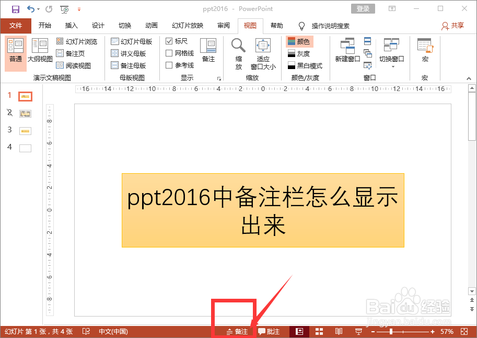Enable 黑白模式 (Black and White) mode

(x=305, y=65)
